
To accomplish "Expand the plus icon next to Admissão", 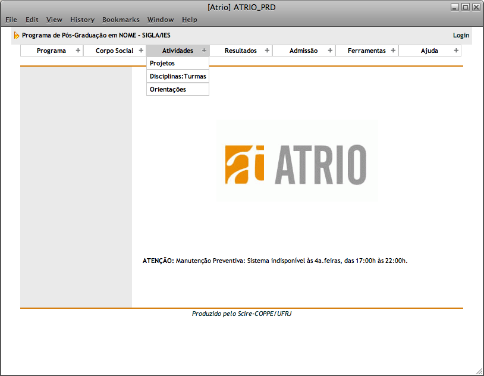I will pos(330,51).
